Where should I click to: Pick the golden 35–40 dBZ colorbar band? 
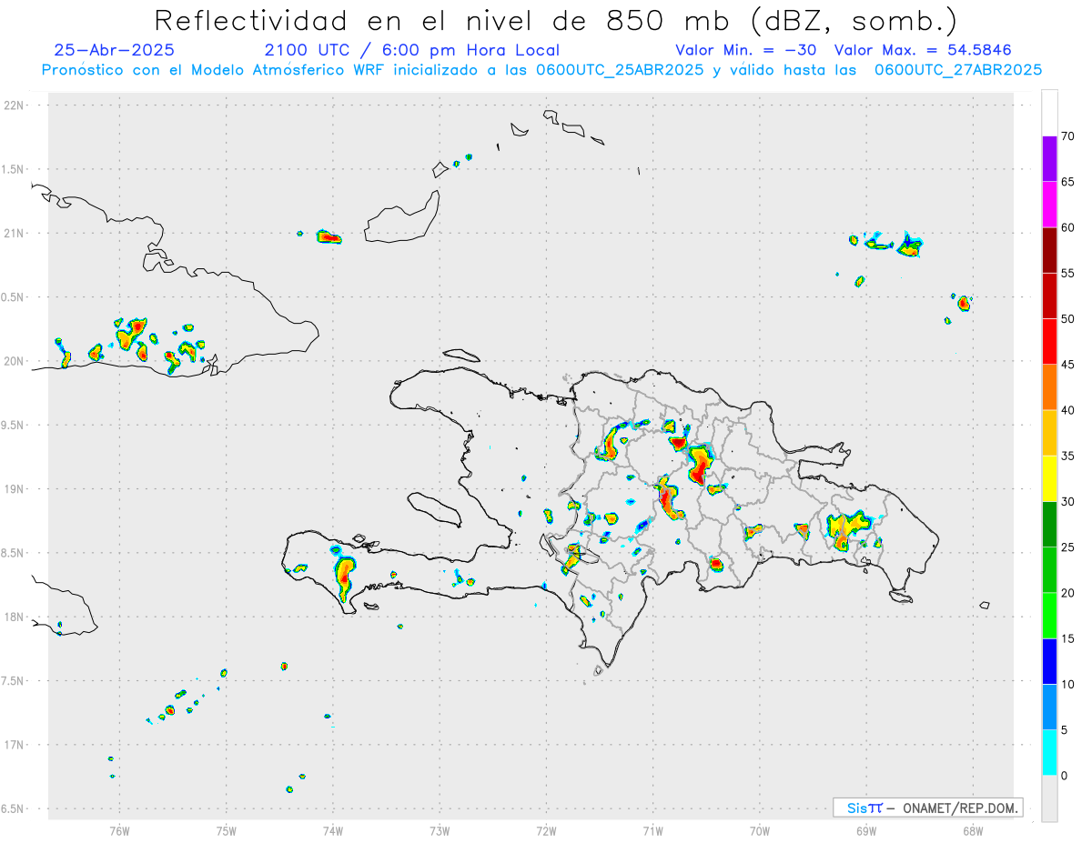click(x=1049, y=433)
